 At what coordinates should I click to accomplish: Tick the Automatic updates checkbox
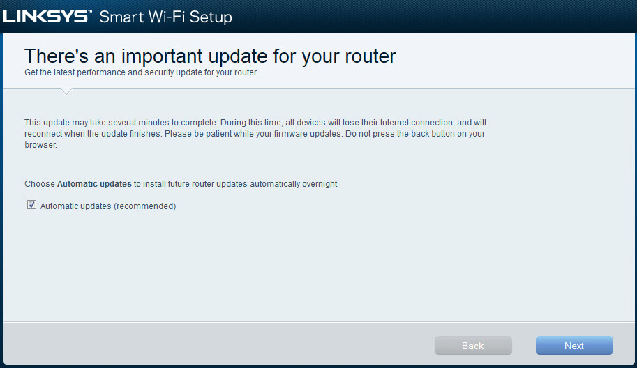(31, 205)
